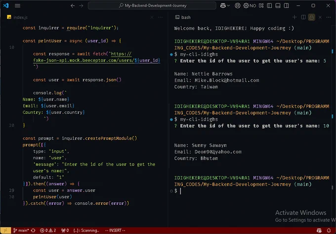Click the type: 'input' property line

51,151
